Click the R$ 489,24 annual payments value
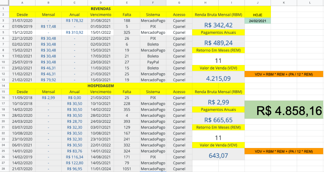Viewport: 324px width, 172px height. (x=218, y=43)
